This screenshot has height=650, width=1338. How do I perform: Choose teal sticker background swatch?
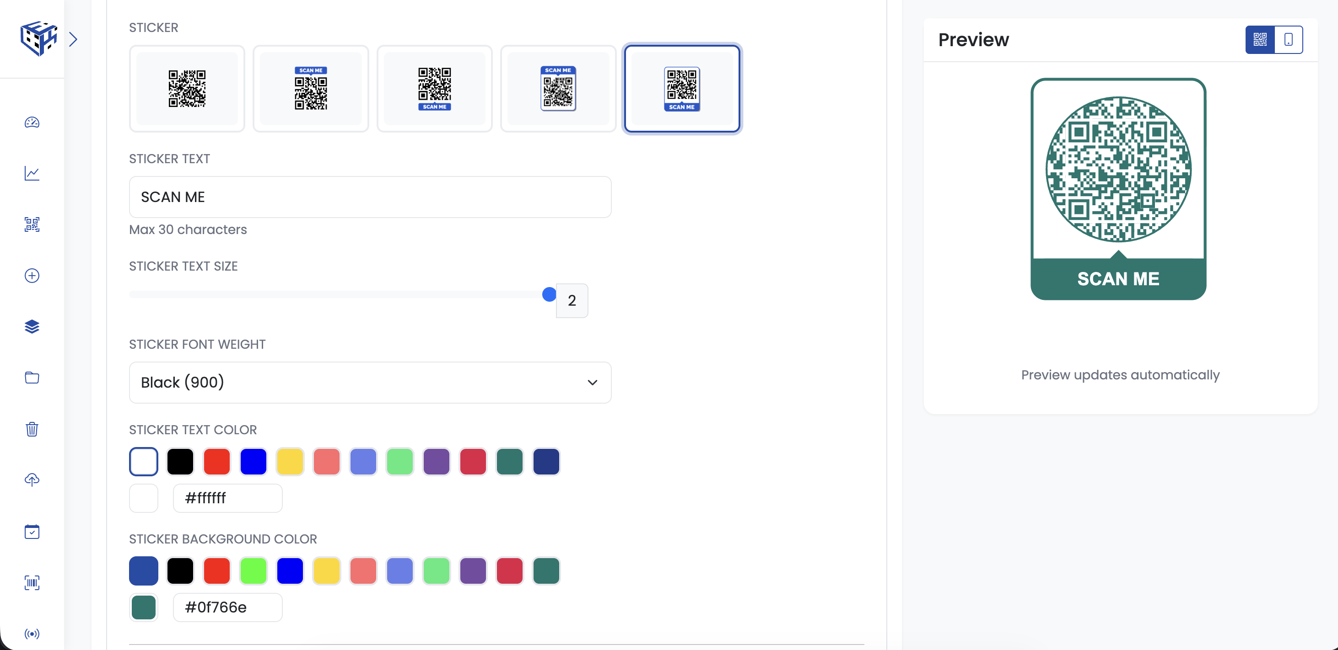(x=546, y=571)
